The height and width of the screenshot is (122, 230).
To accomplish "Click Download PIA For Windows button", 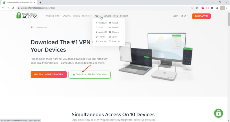I will point(89,75).
